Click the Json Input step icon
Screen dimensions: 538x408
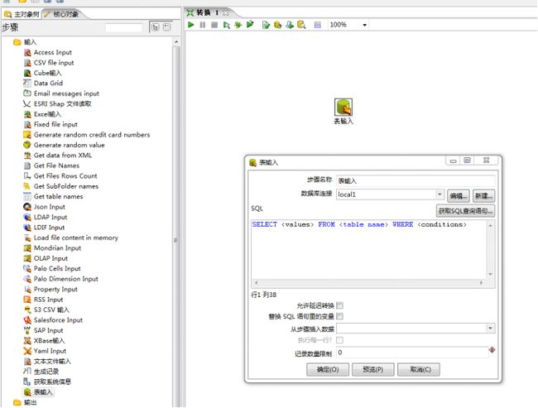coord(27,207)
